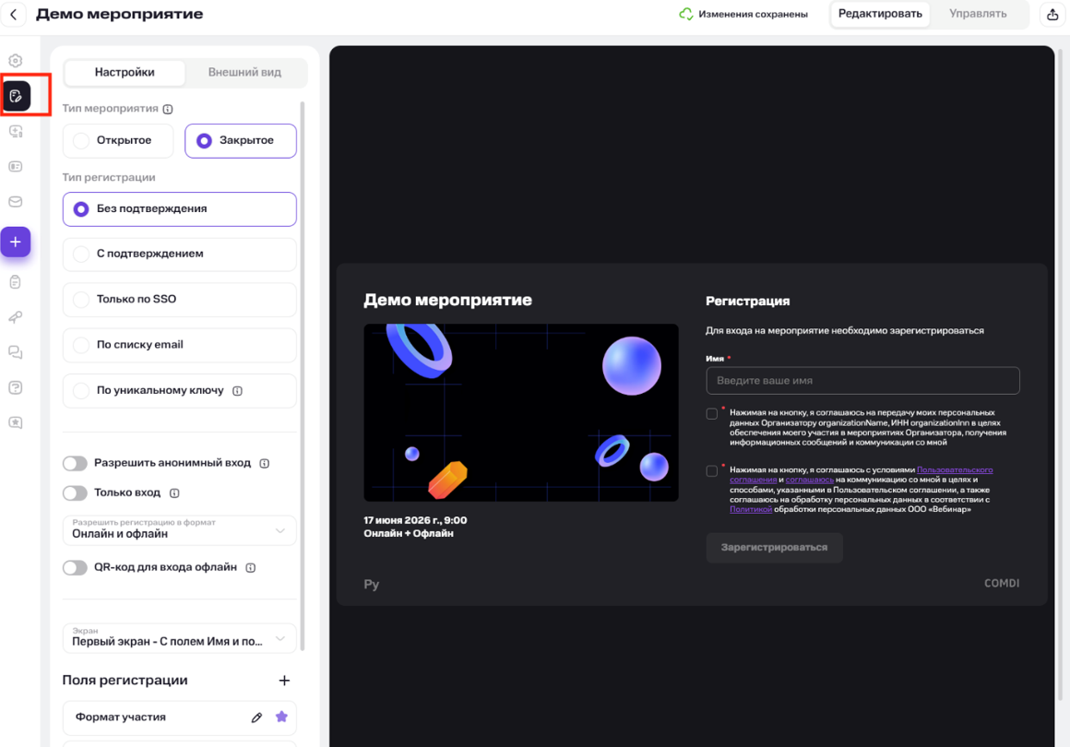Open the Экран dropdown showing Первый экран
The image size is (1070, 747).
click(179, 638)
